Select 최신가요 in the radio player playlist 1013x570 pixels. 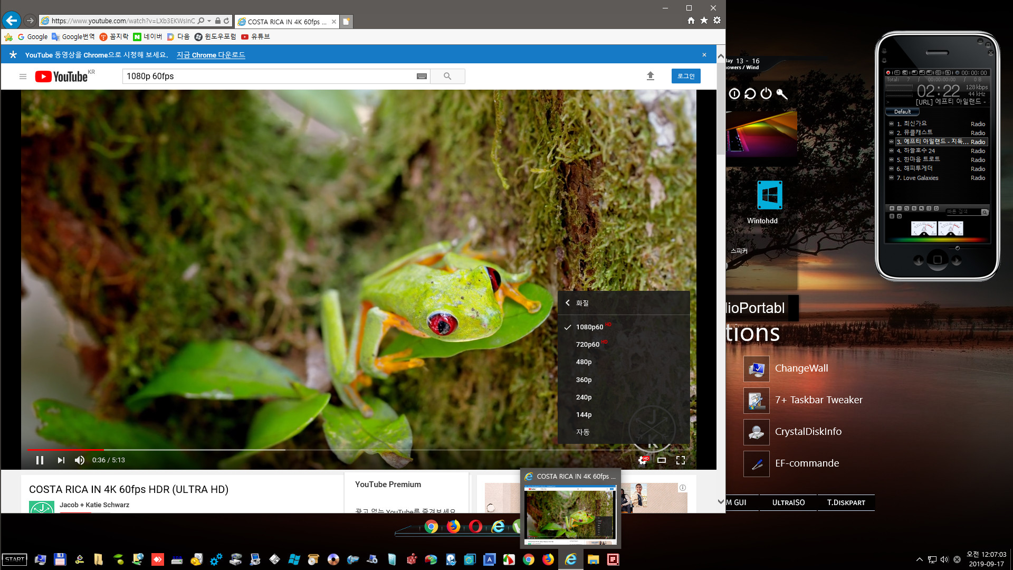tap(938, 124)
